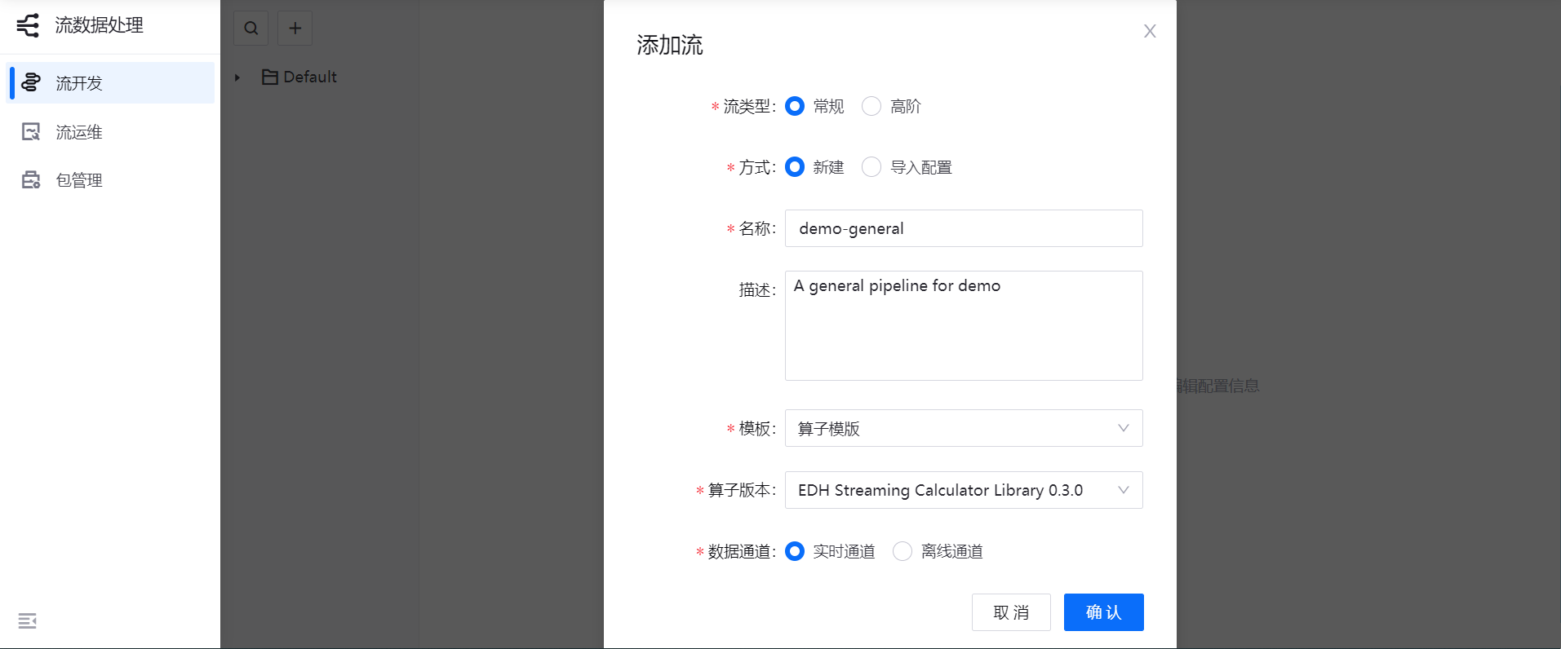This screenshot has width=1561, height=649.
Task: Click the 取消 button
Action: pos(1010,612)
